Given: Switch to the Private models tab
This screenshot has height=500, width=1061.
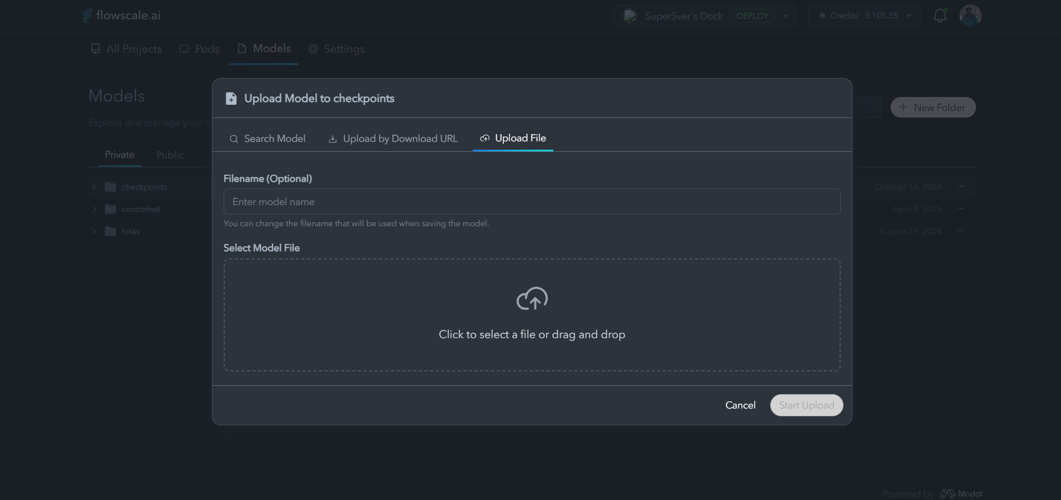Looking at the screenshot, I should [x=119, y=155].
